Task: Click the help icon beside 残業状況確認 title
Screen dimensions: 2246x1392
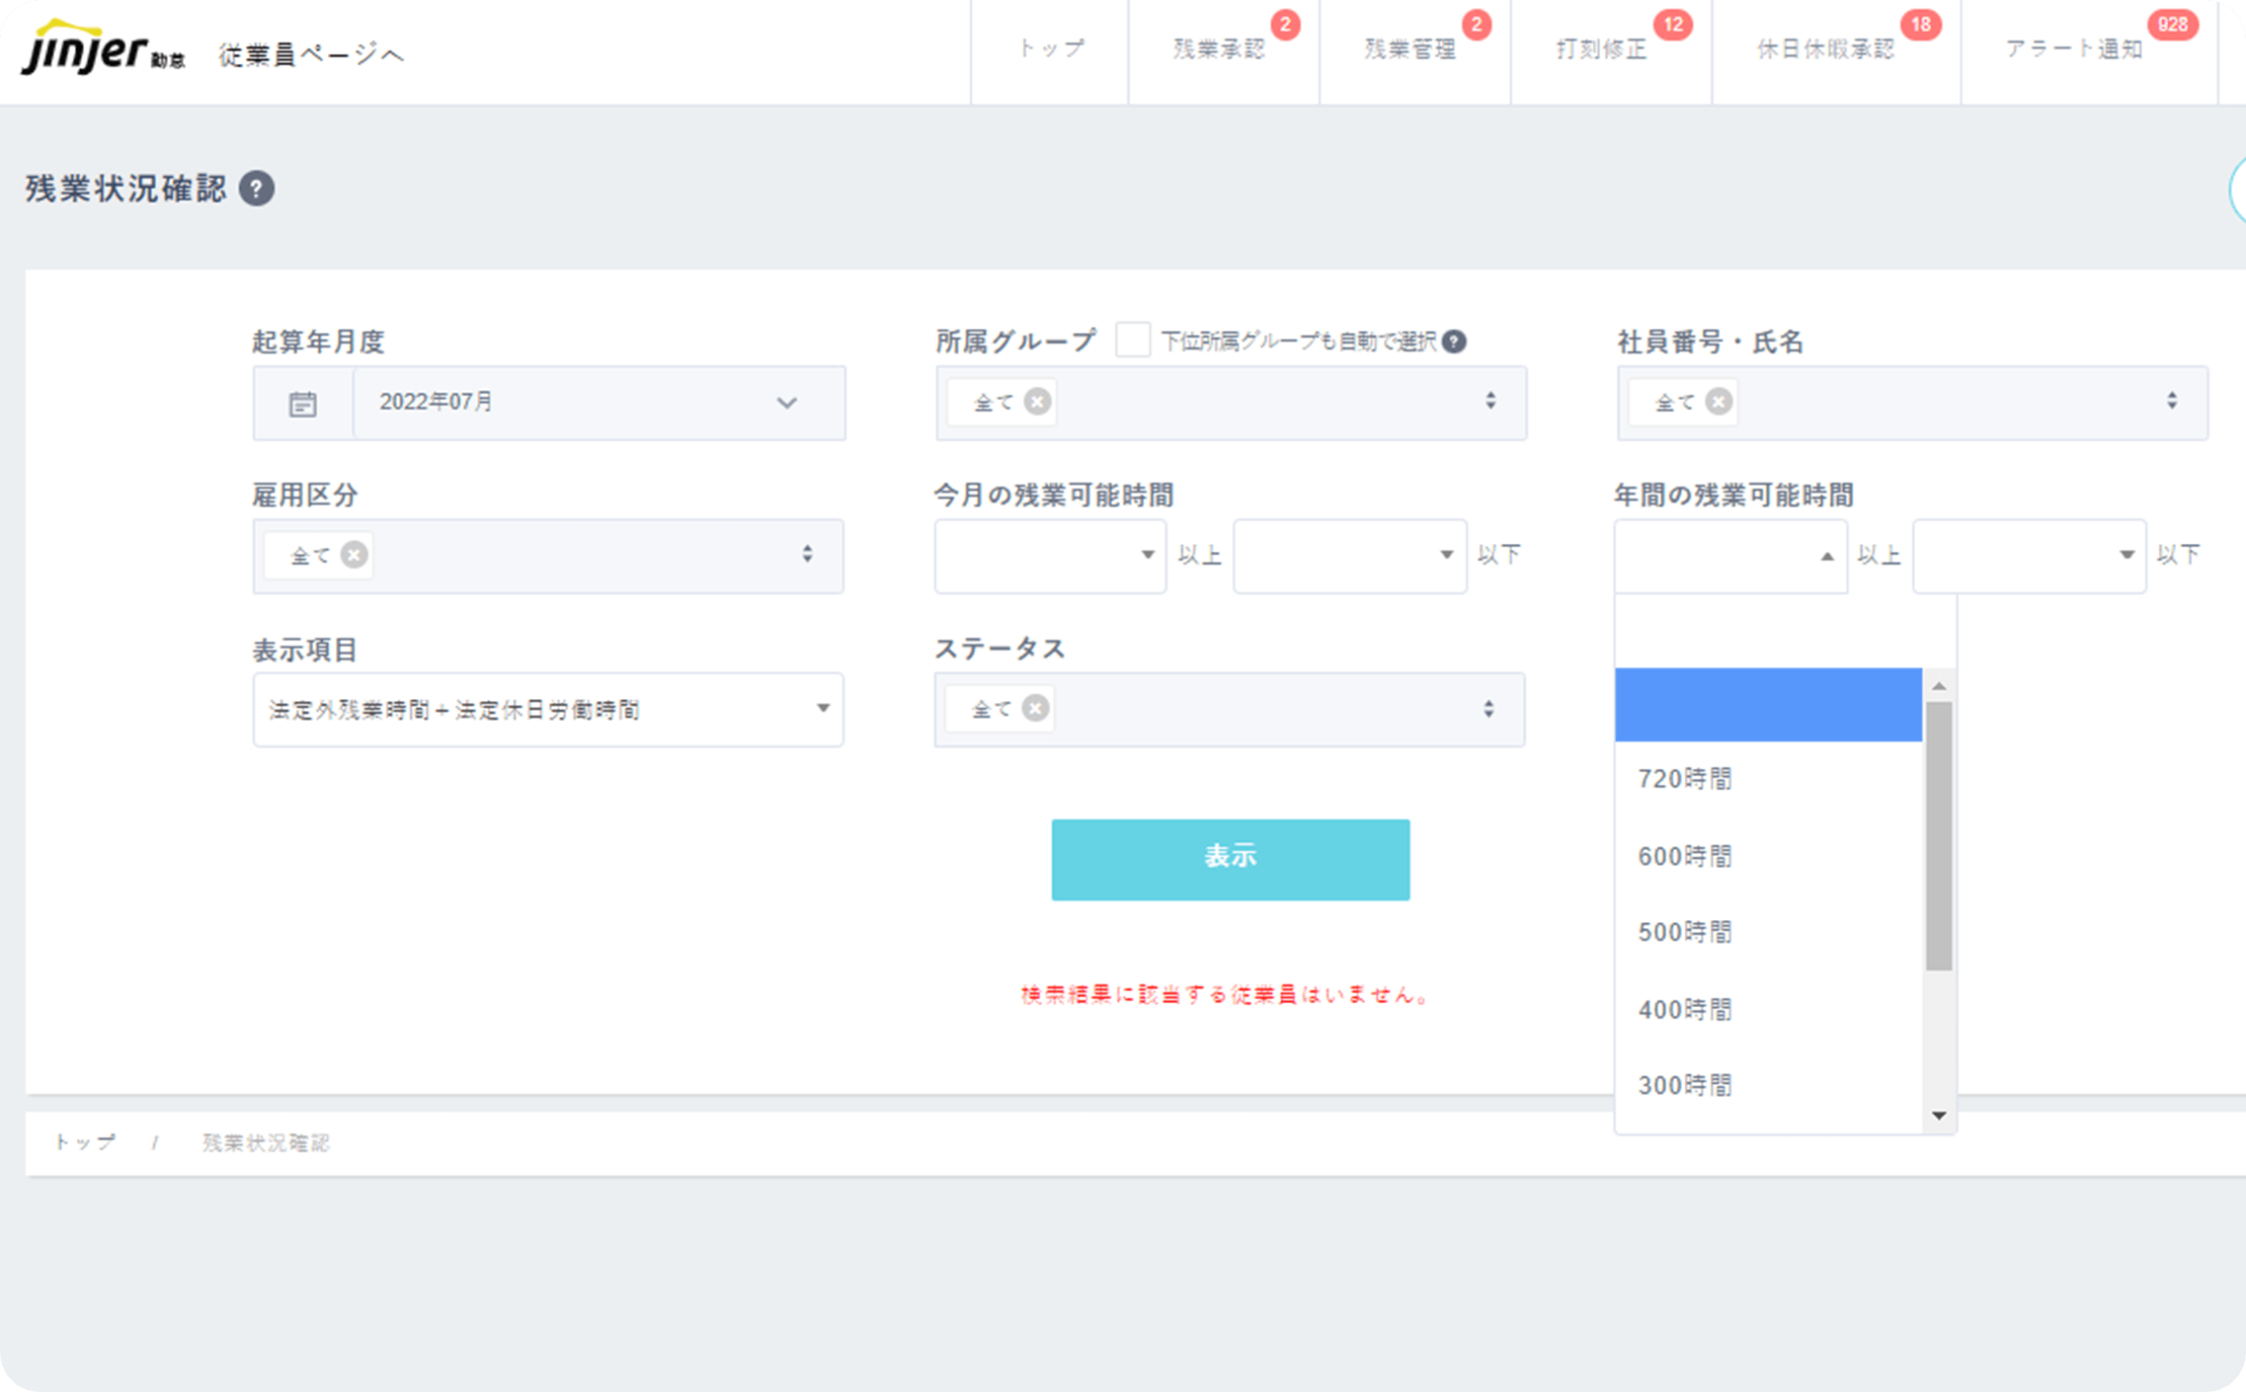Action: point(257,189)
